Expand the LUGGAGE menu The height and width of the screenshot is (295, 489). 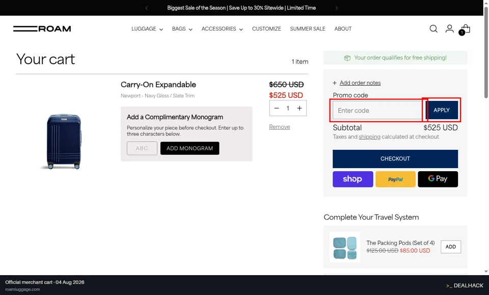147,29
